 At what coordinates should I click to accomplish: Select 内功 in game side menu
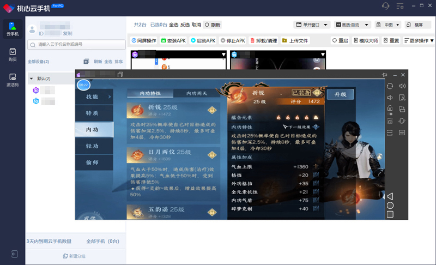tap(94, 130)
